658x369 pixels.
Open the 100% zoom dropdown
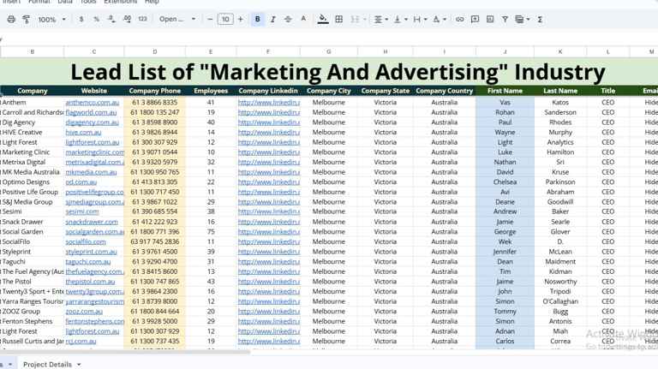51,19
